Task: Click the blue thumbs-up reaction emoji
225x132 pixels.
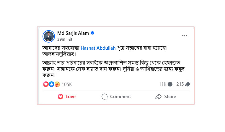Action: coord(51,84)
